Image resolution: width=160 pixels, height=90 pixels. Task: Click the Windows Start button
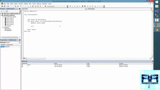(x=157, y=2)
